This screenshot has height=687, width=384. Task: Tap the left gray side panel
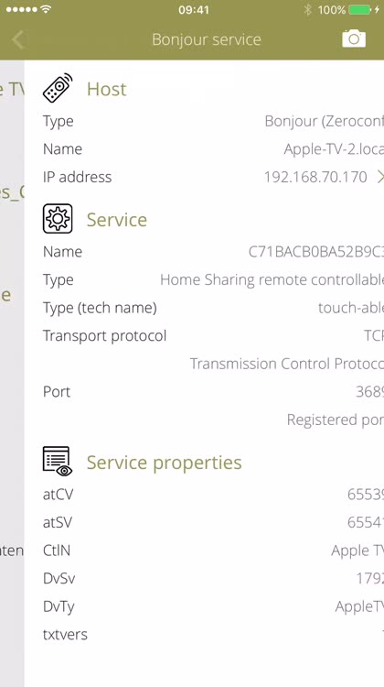12,374
